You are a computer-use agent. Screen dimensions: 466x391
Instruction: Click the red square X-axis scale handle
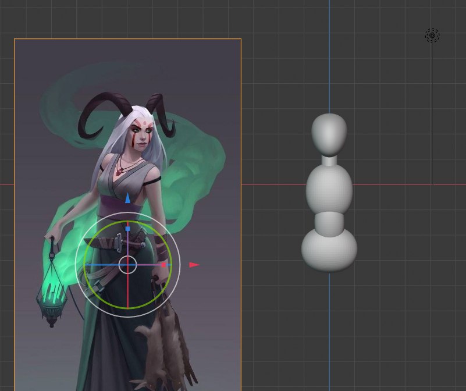click(163, 265)
